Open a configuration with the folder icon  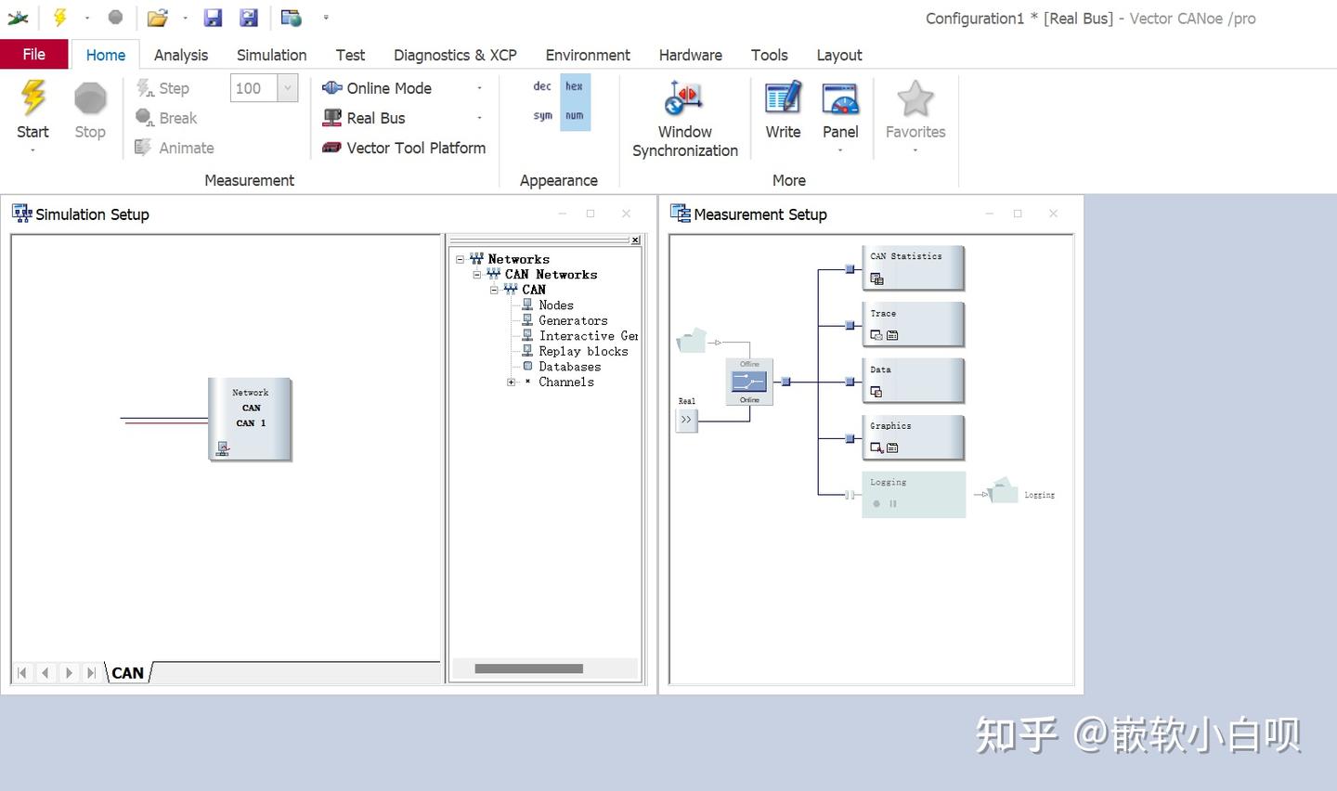(158, 18)
